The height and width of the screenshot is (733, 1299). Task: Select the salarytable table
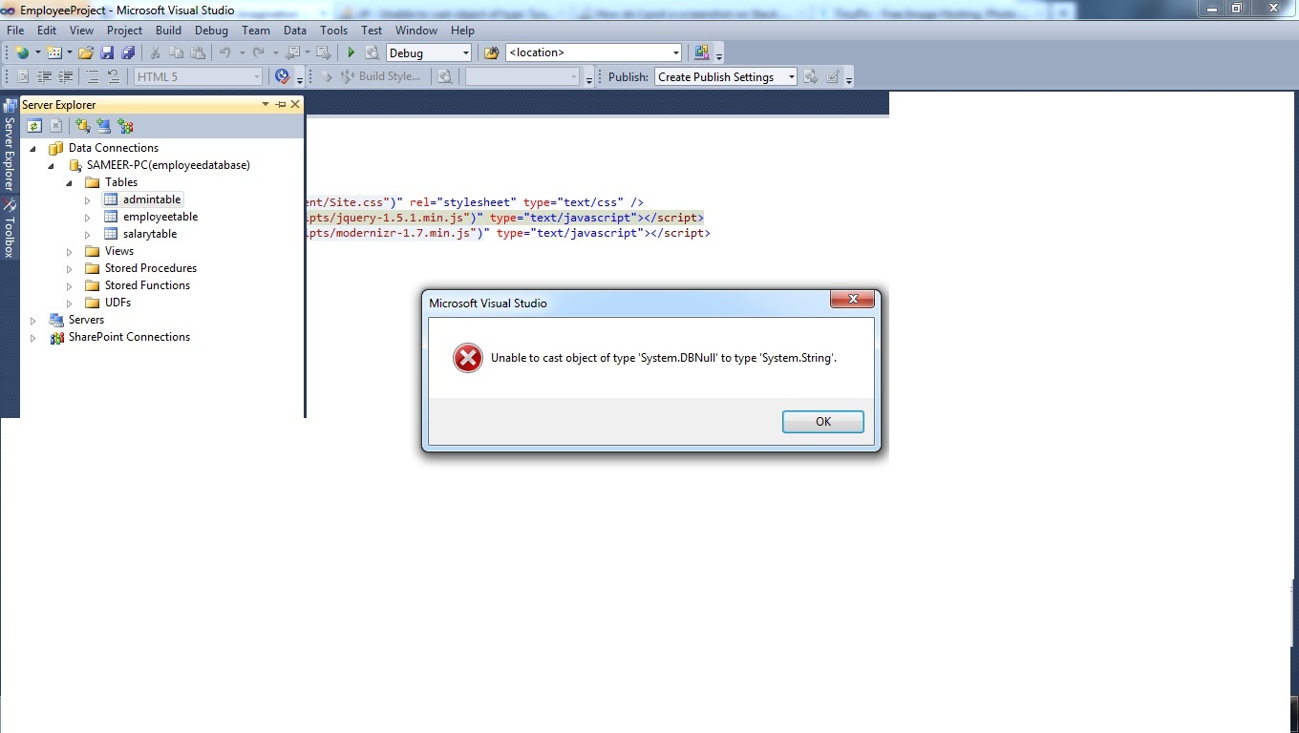pyautogui.click(x=150, y=234)
